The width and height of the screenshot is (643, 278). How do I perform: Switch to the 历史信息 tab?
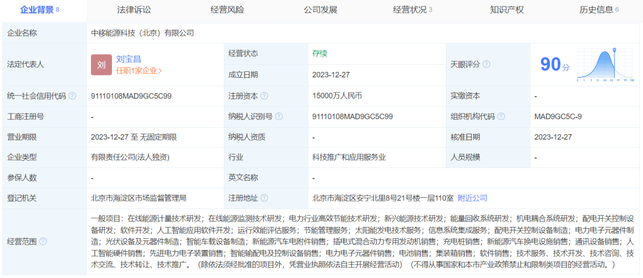[x=599, y=10]
